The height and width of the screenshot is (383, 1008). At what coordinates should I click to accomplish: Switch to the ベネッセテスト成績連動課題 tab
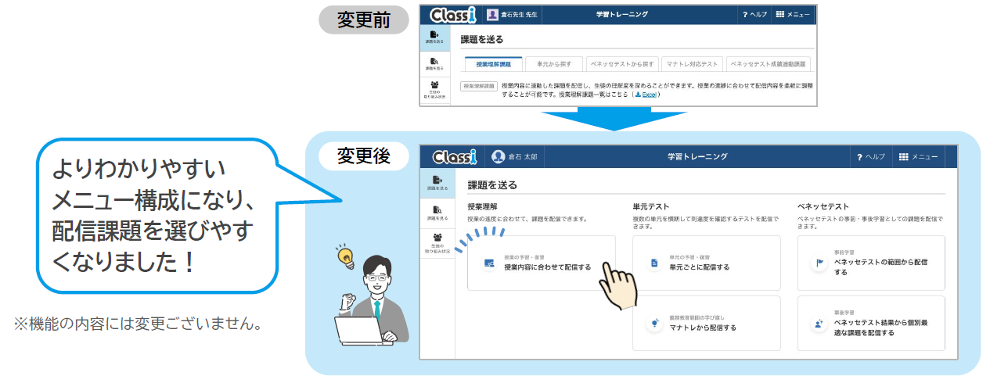pos(767,64)
